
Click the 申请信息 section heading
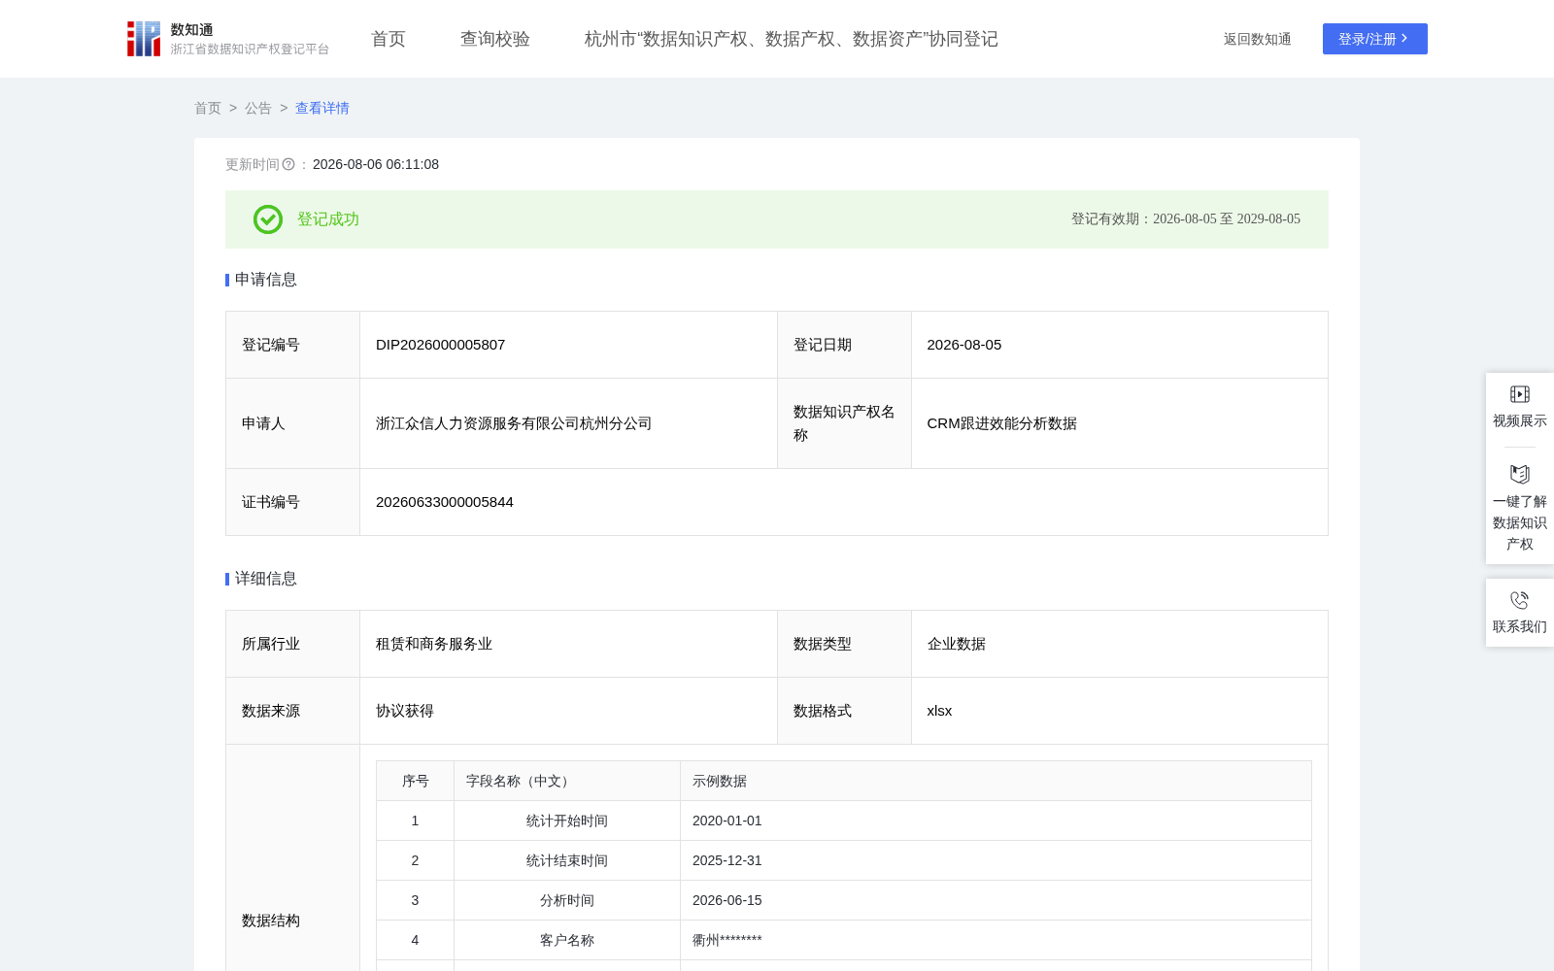tap(266, 280)
